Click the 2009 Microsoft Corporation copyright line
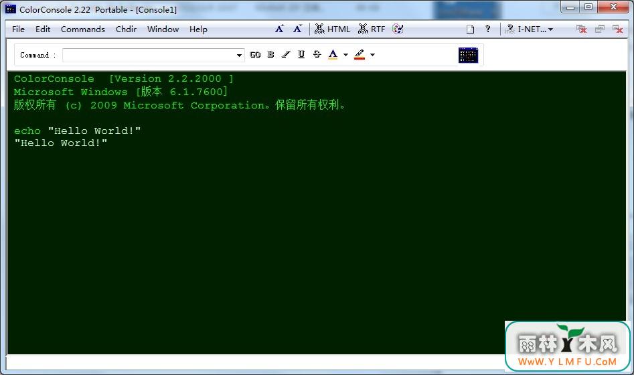 pyautogui.click(x=180, y=105)
